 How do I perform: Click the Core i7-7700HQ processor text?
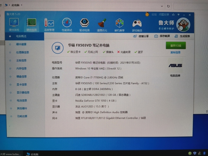click(x=99, y=77)
